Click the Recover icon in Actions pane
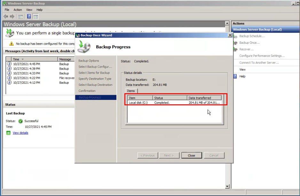 (235, 49)
